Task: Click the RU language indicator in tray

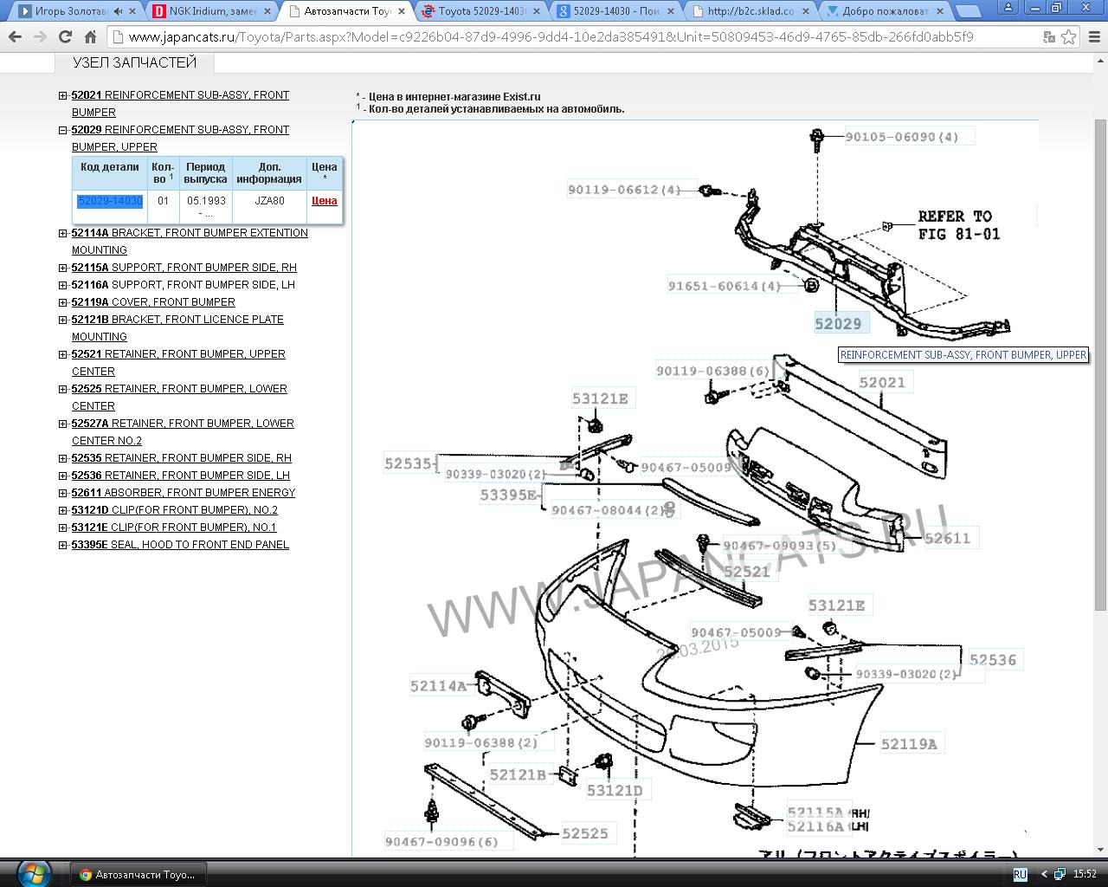Action: 1020,874
